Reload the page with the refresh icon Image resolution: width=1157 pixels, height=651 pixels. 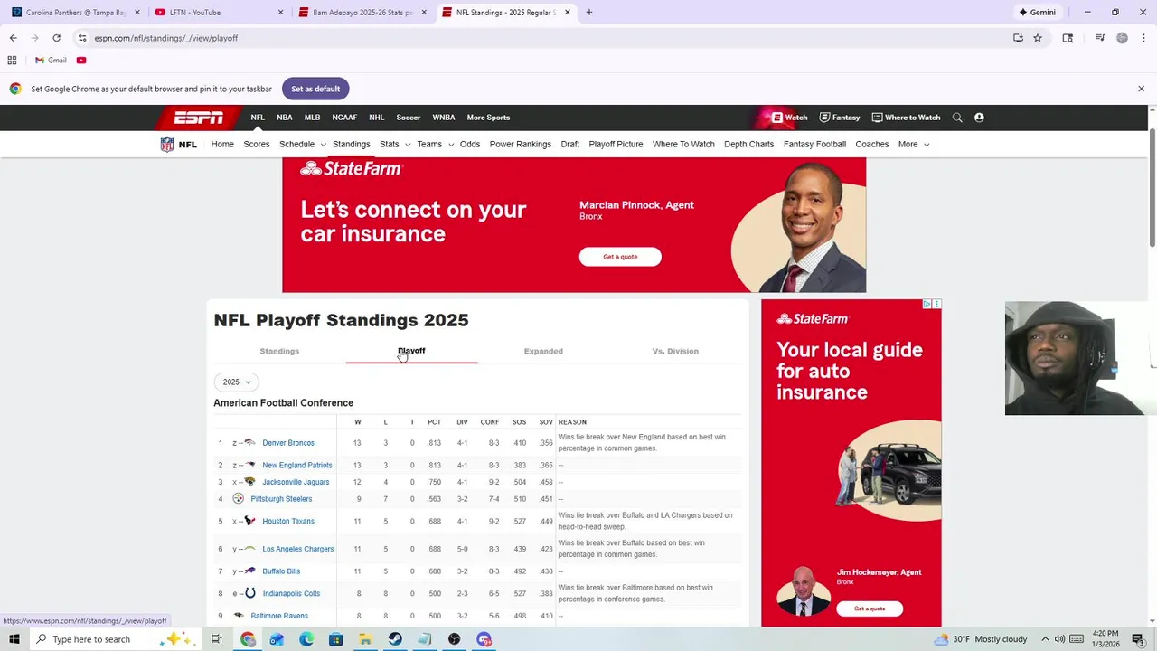56,38
